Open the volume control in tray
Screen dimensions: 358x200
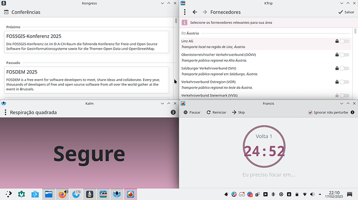point(312,194)
